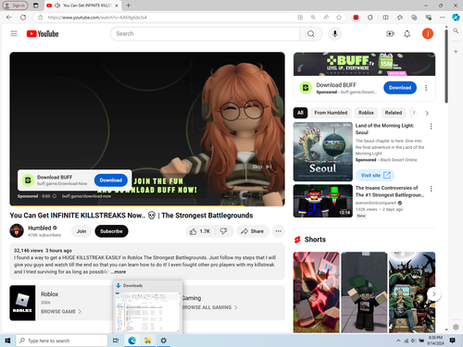Show more filter chips with arrow
The image size is (463, 347).
tap(427, 113)
